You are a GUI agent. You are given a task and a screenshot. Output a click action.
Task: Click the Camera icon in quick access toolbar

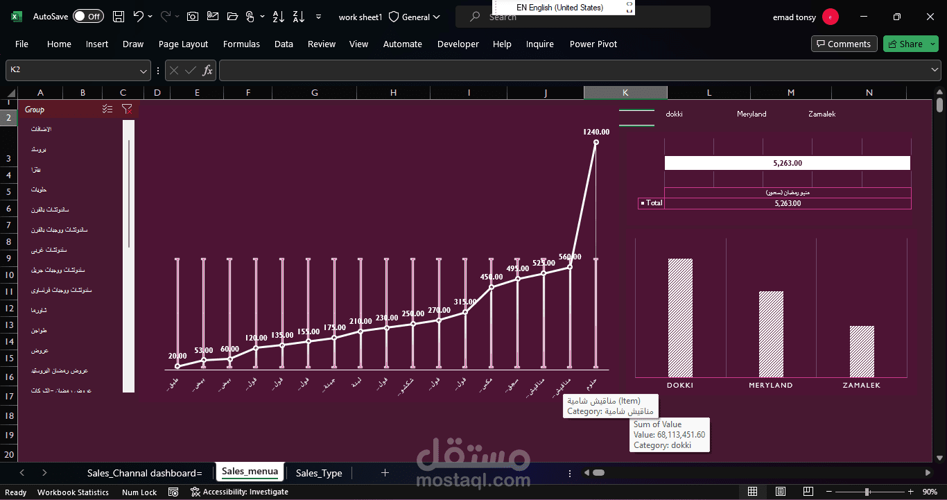[193, 17]
